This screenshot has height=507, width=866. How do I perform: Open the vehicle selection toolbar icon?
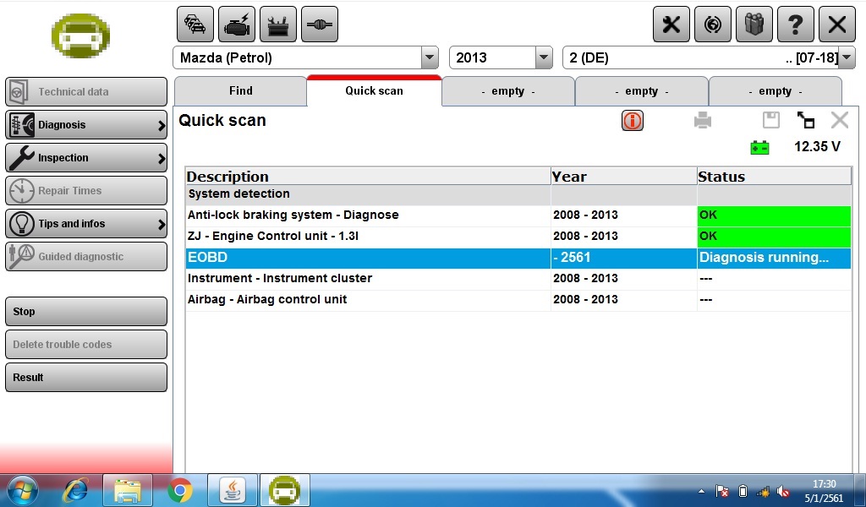195,25
